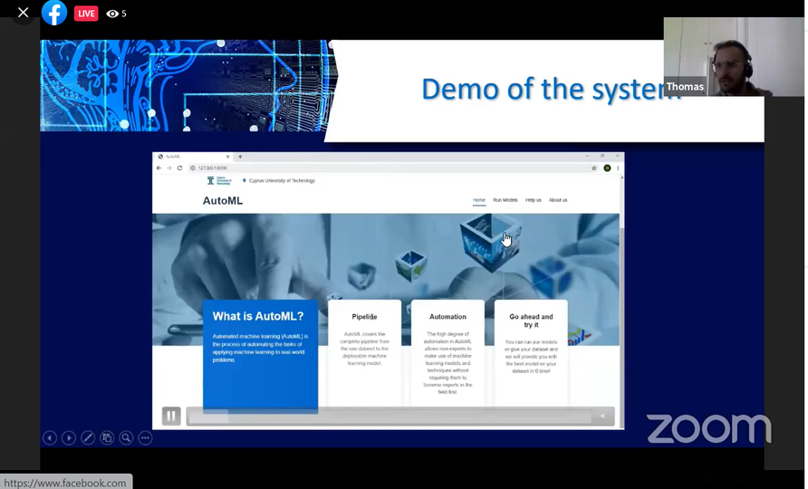This screenshot has width=808, height=489.
Task: Click the Facebook logo icon
Action: 54,14
